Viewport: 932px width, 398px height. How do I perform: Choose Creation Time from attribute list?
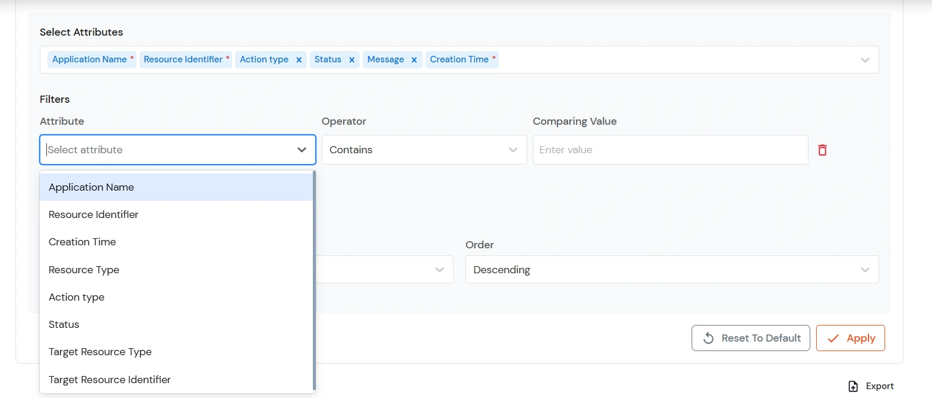pyautogui.click(x=176, y=242)
